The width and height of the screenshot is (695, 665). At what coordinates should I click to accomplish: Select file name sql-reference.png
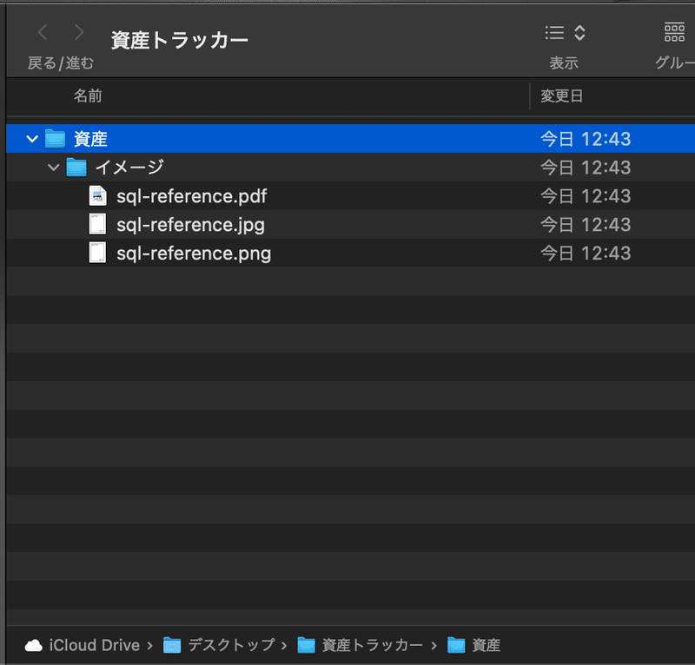click(x=194, y=253)
